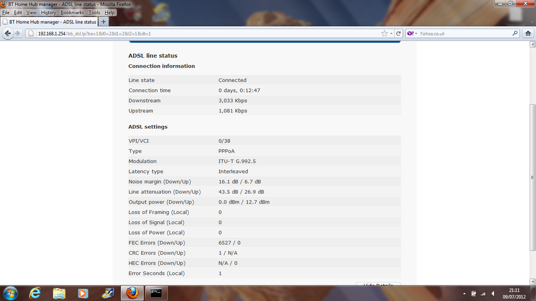
Task: Open Windows Explorer folder on the taskbar
Action: (59, 293)
